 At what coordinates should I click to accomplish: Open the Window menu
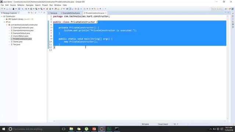click(58, 5)
